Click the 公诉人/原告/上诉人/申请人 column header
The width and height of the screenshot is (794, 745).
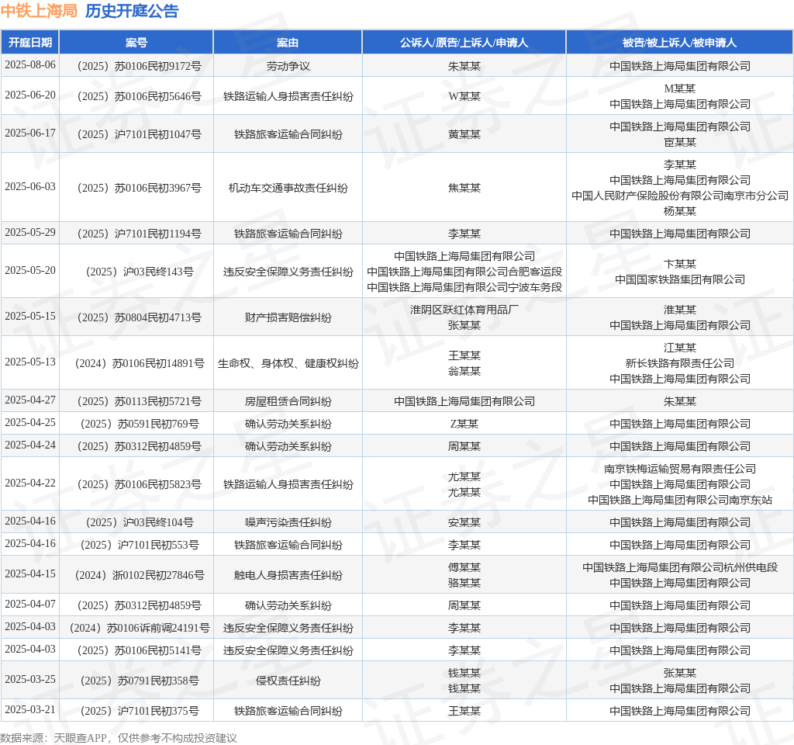point(464,43)
